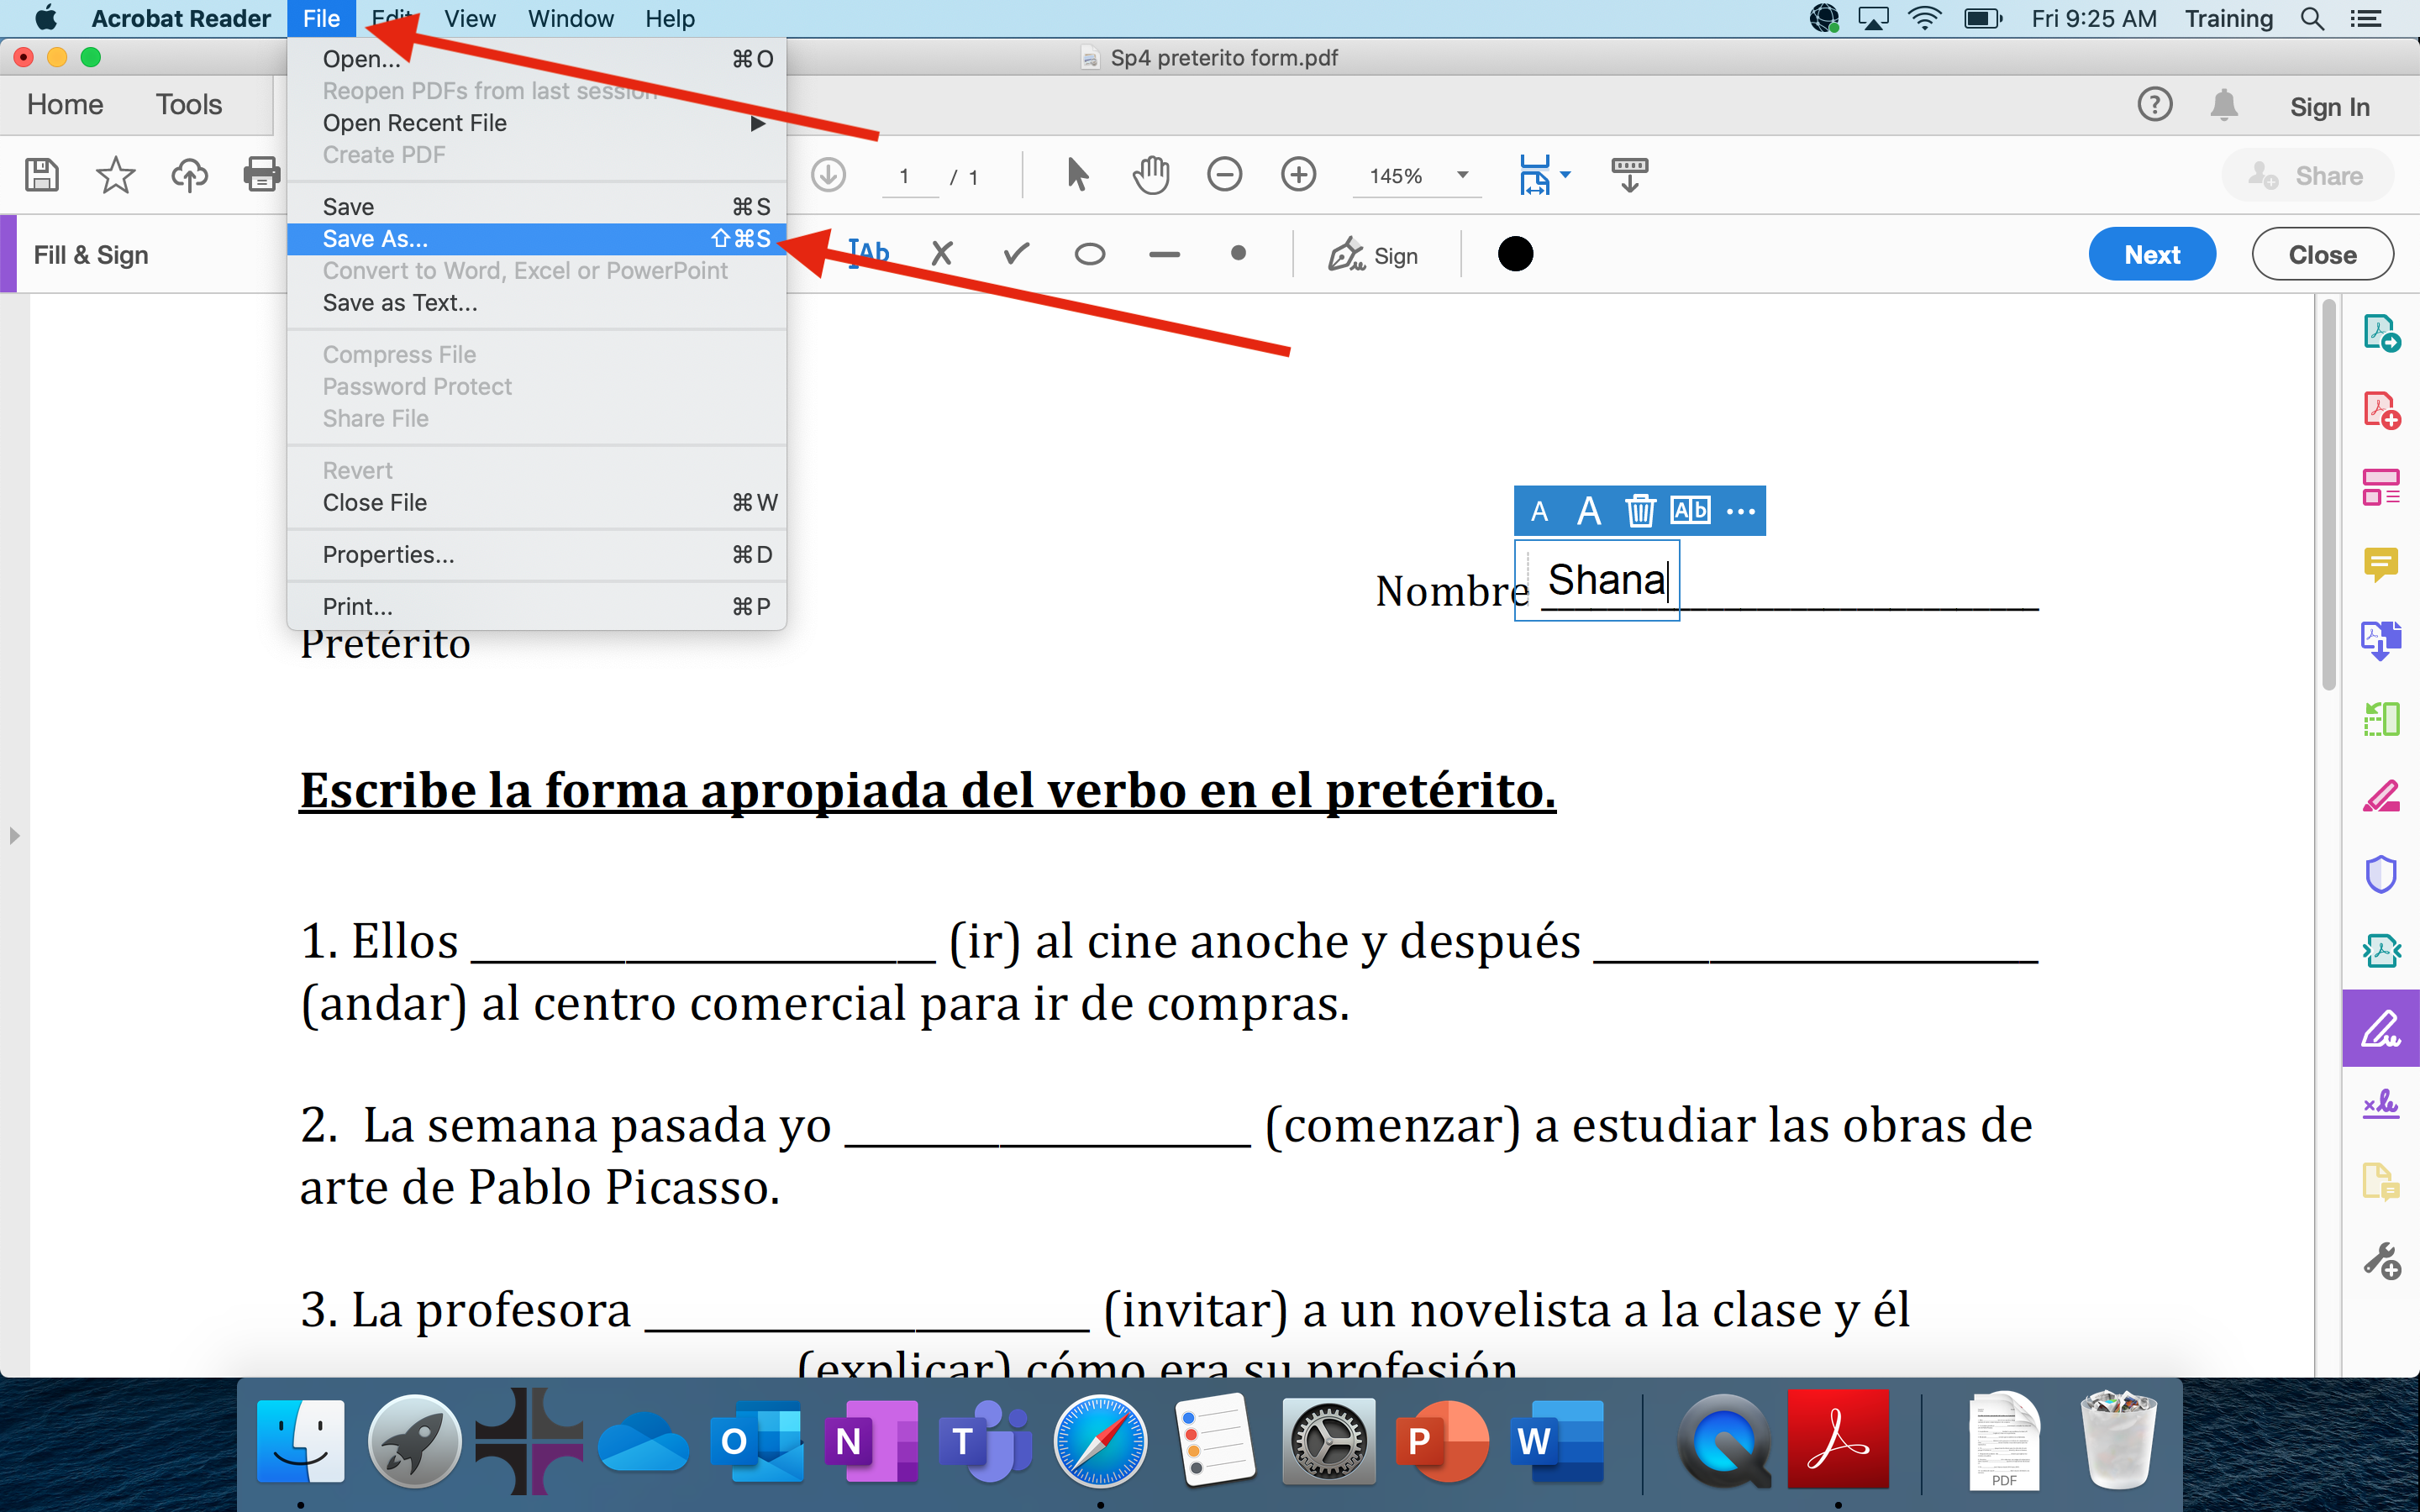
Task: Select the cross mark fill tool
Action: click(x=941, y=254)
